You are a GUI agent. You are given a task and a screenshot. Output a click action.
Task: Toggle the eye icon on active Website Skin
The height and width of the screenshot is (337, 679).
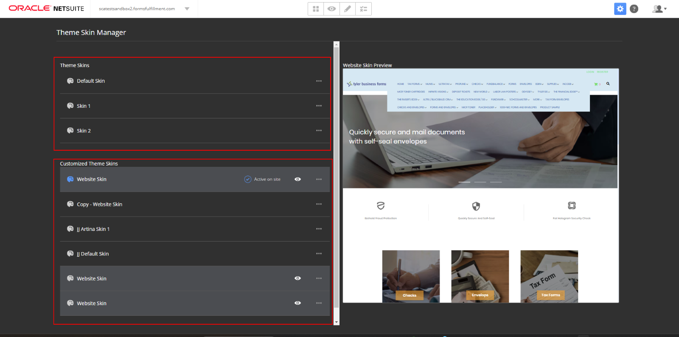click(298, 180)
